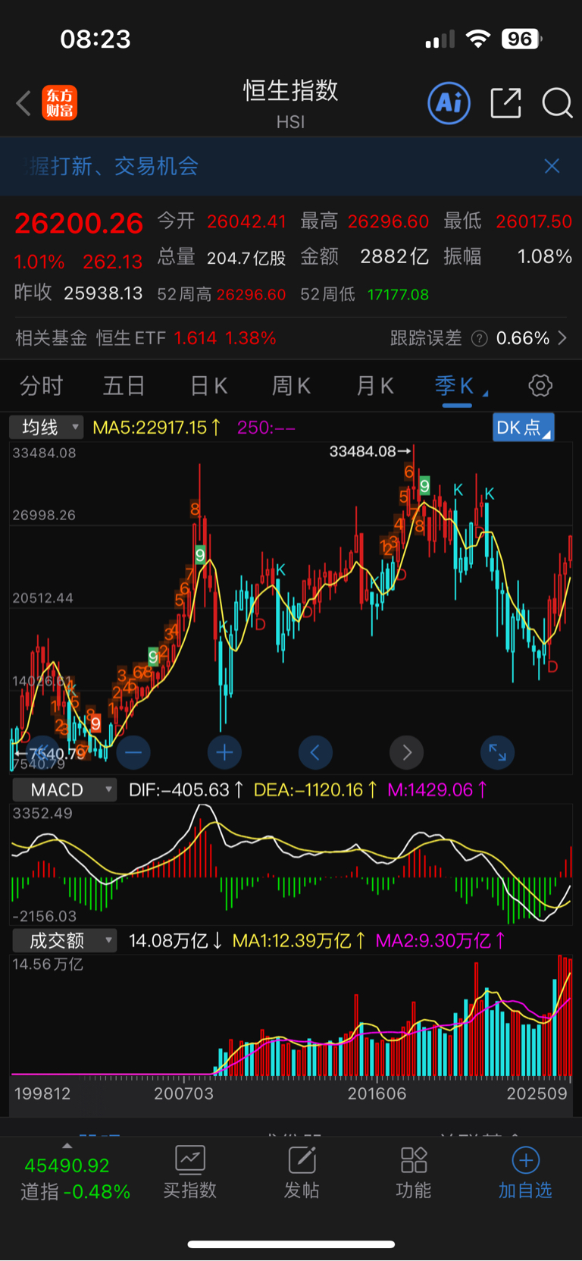The width and height of the screenshot is (582, 1261).
Task: Switch to 日K tab
Action: point(208,386)
